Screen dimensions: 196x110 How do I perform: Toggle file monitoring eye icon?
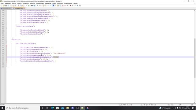67,5
